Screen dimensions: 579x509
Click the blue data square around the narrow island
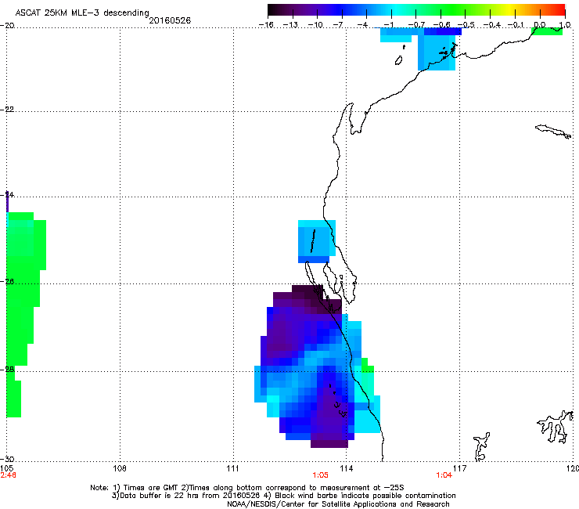point(316,241)
